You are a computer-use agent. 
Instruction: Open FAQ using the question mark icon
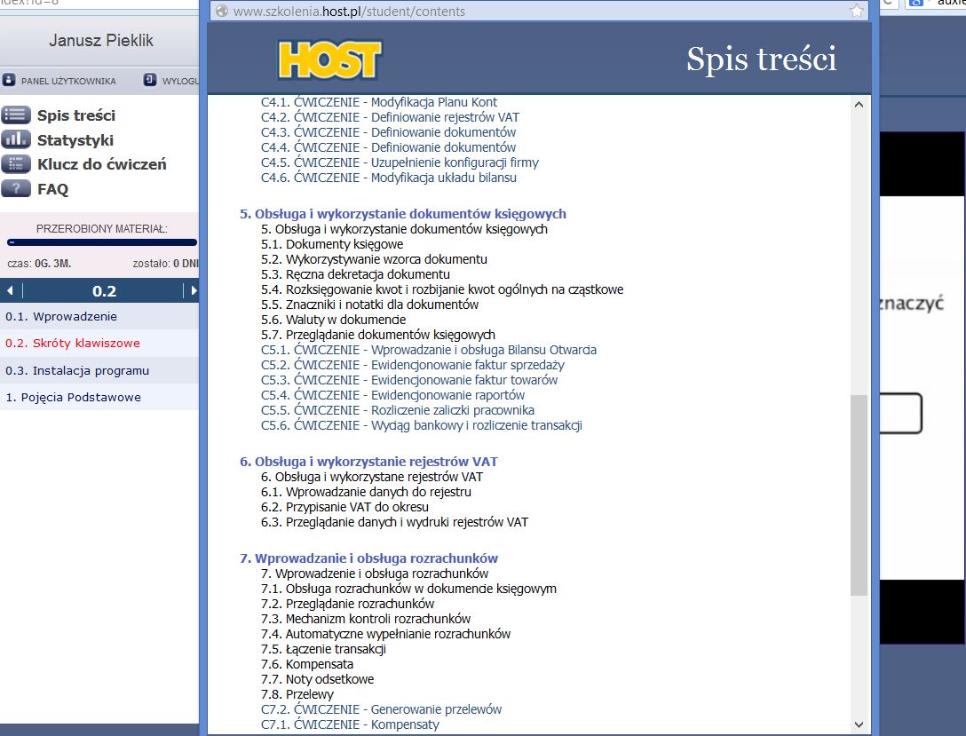pyautogui.click(x=15, y=188)
